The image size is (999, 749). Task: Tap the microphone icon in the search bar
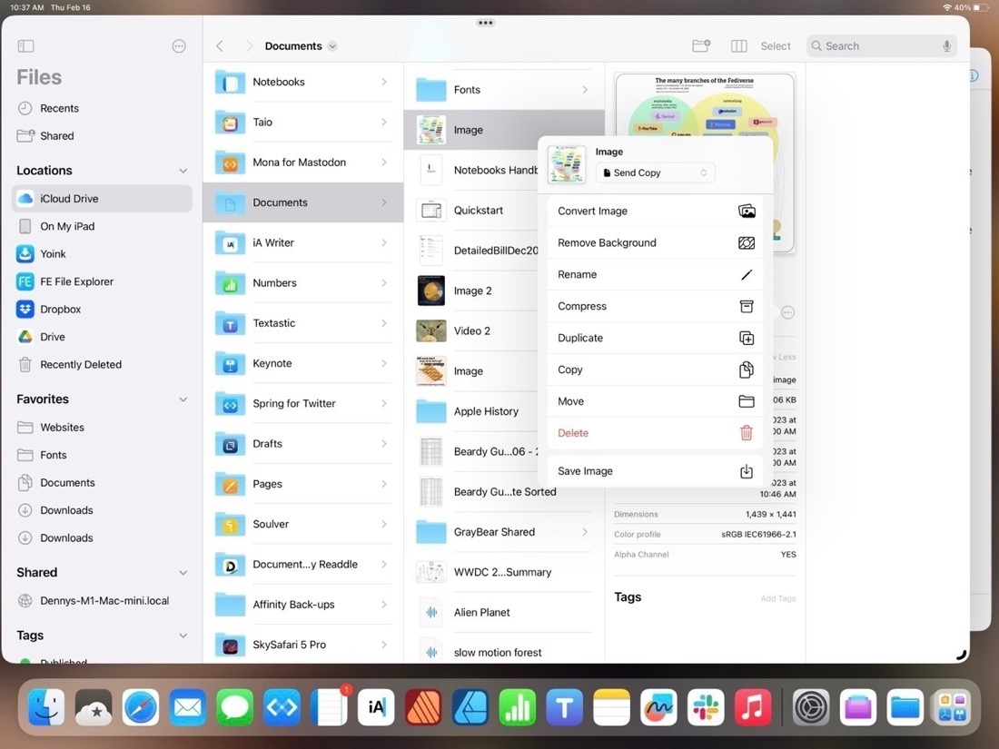coord(945,45)
